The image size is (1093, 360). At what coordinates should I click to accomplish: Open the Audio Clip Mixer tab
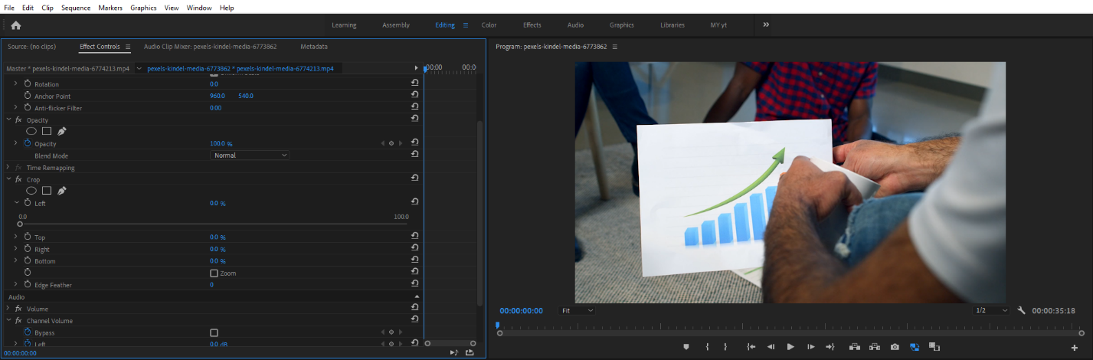coord(210,47)
